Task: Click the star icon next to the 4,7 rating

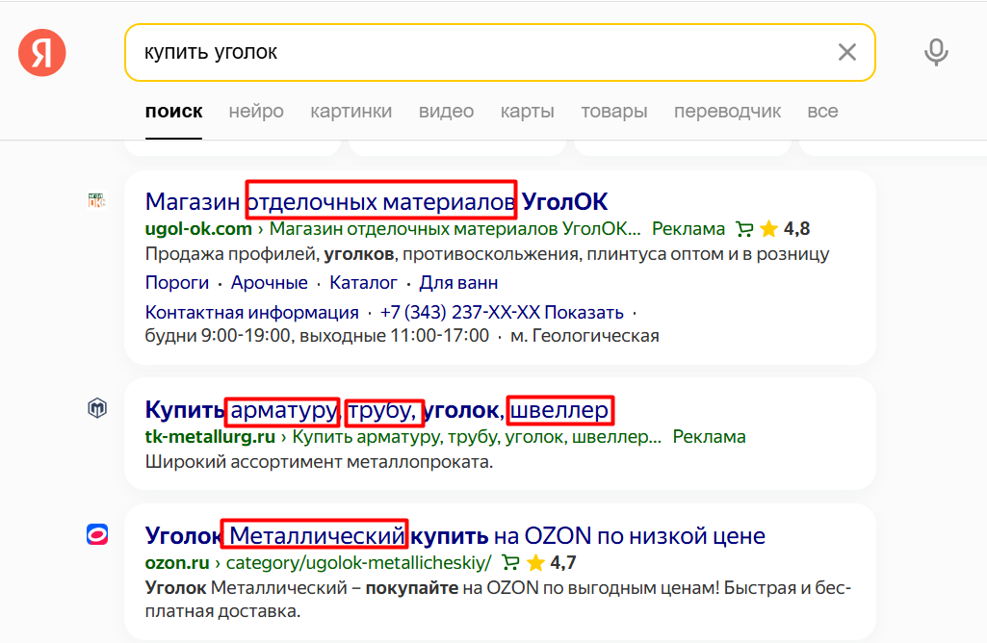Action: pyautogui.click(x=535, y=562)
